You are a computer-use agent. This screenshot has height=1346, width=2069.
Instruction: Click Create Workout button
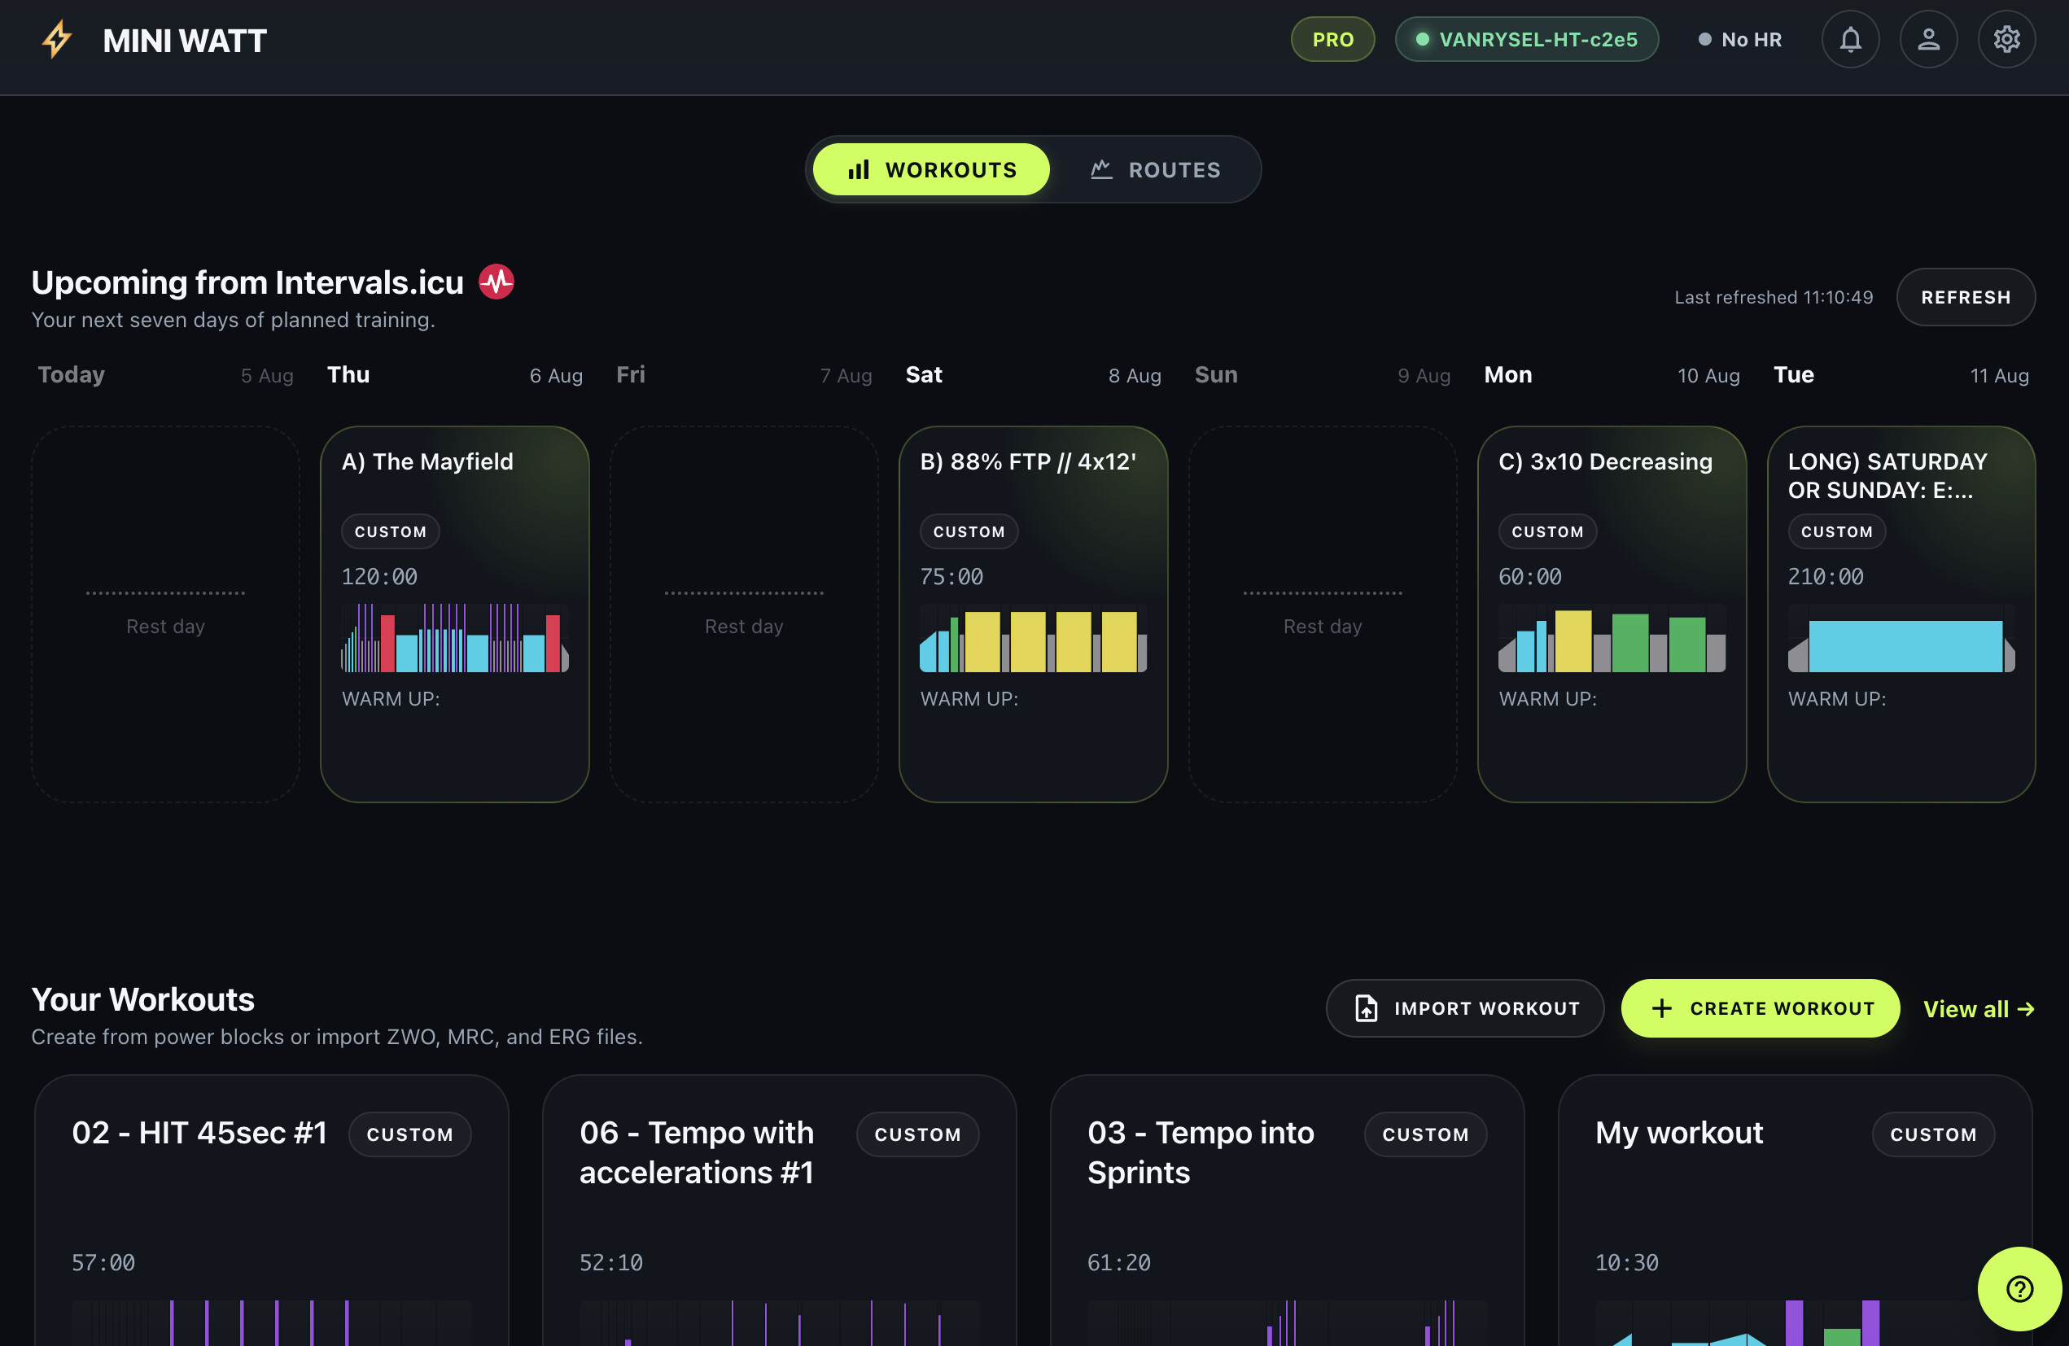coord(1761,1008)
